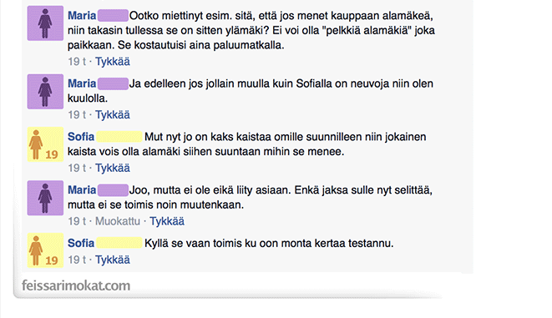Open Sofia's name before "Kyllä se vaan toimis"
The height and width of the screenshot is (318, 552).
pyautogui.click(x=81, y=243)
